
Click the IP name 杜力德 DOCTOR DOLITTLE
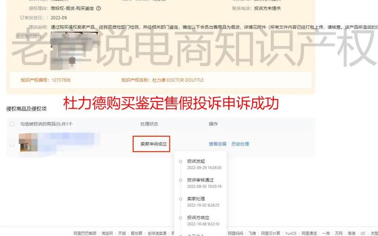click(x=178, y=80)
